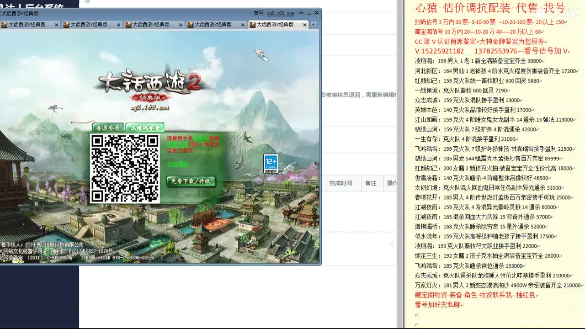Click the left chevron arrow in background page
The height and width of the screenshot is (329, 585).
[392, 244]
